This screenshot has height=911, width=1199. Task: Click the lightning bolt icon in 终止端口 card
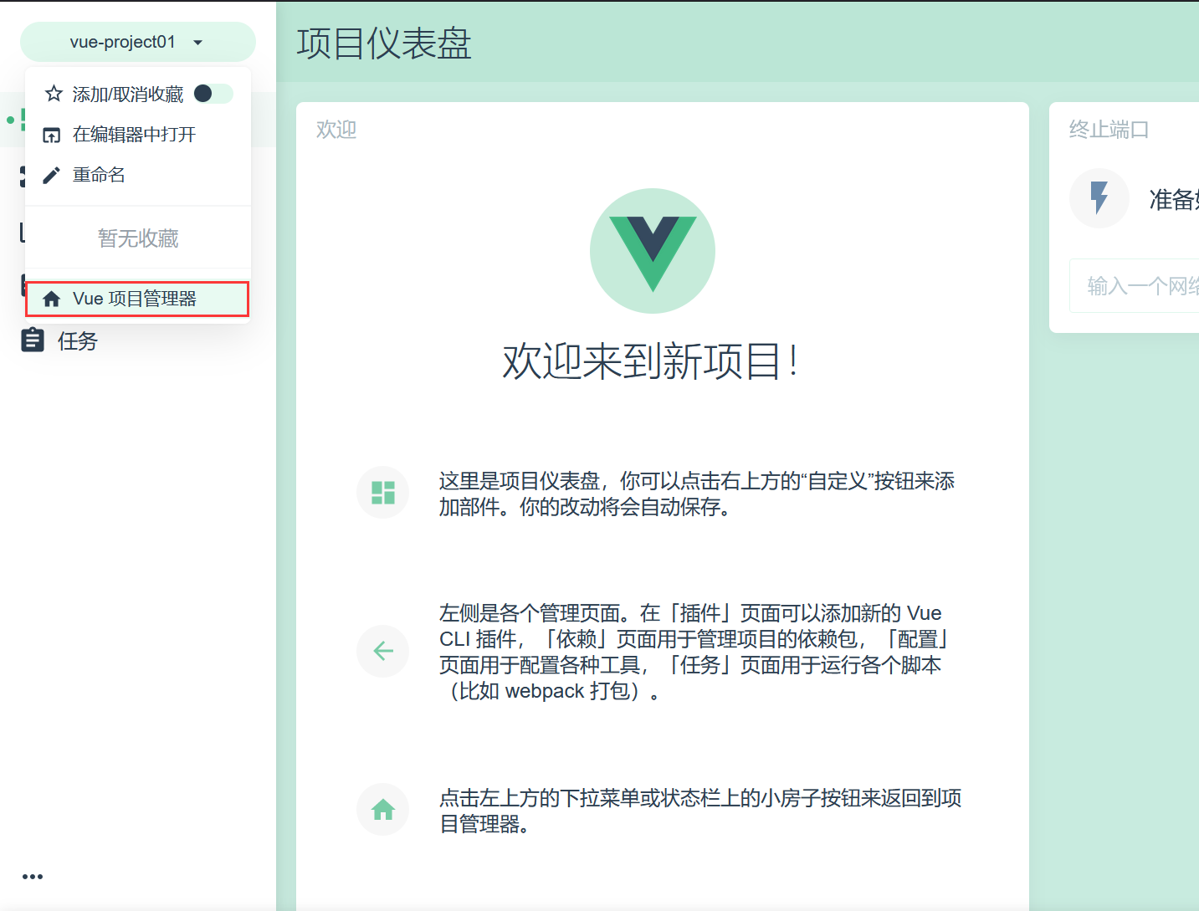1099,198
